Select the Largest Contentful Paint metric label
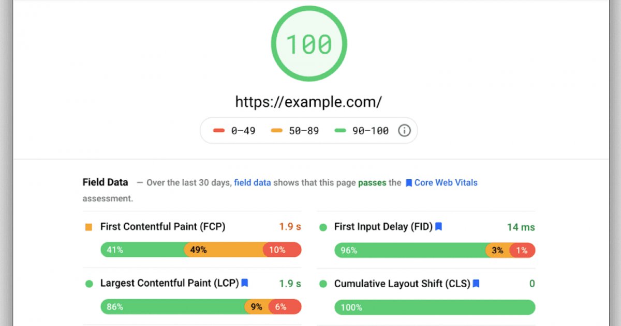This screenshot has height=326, width=621. (169, 283)
